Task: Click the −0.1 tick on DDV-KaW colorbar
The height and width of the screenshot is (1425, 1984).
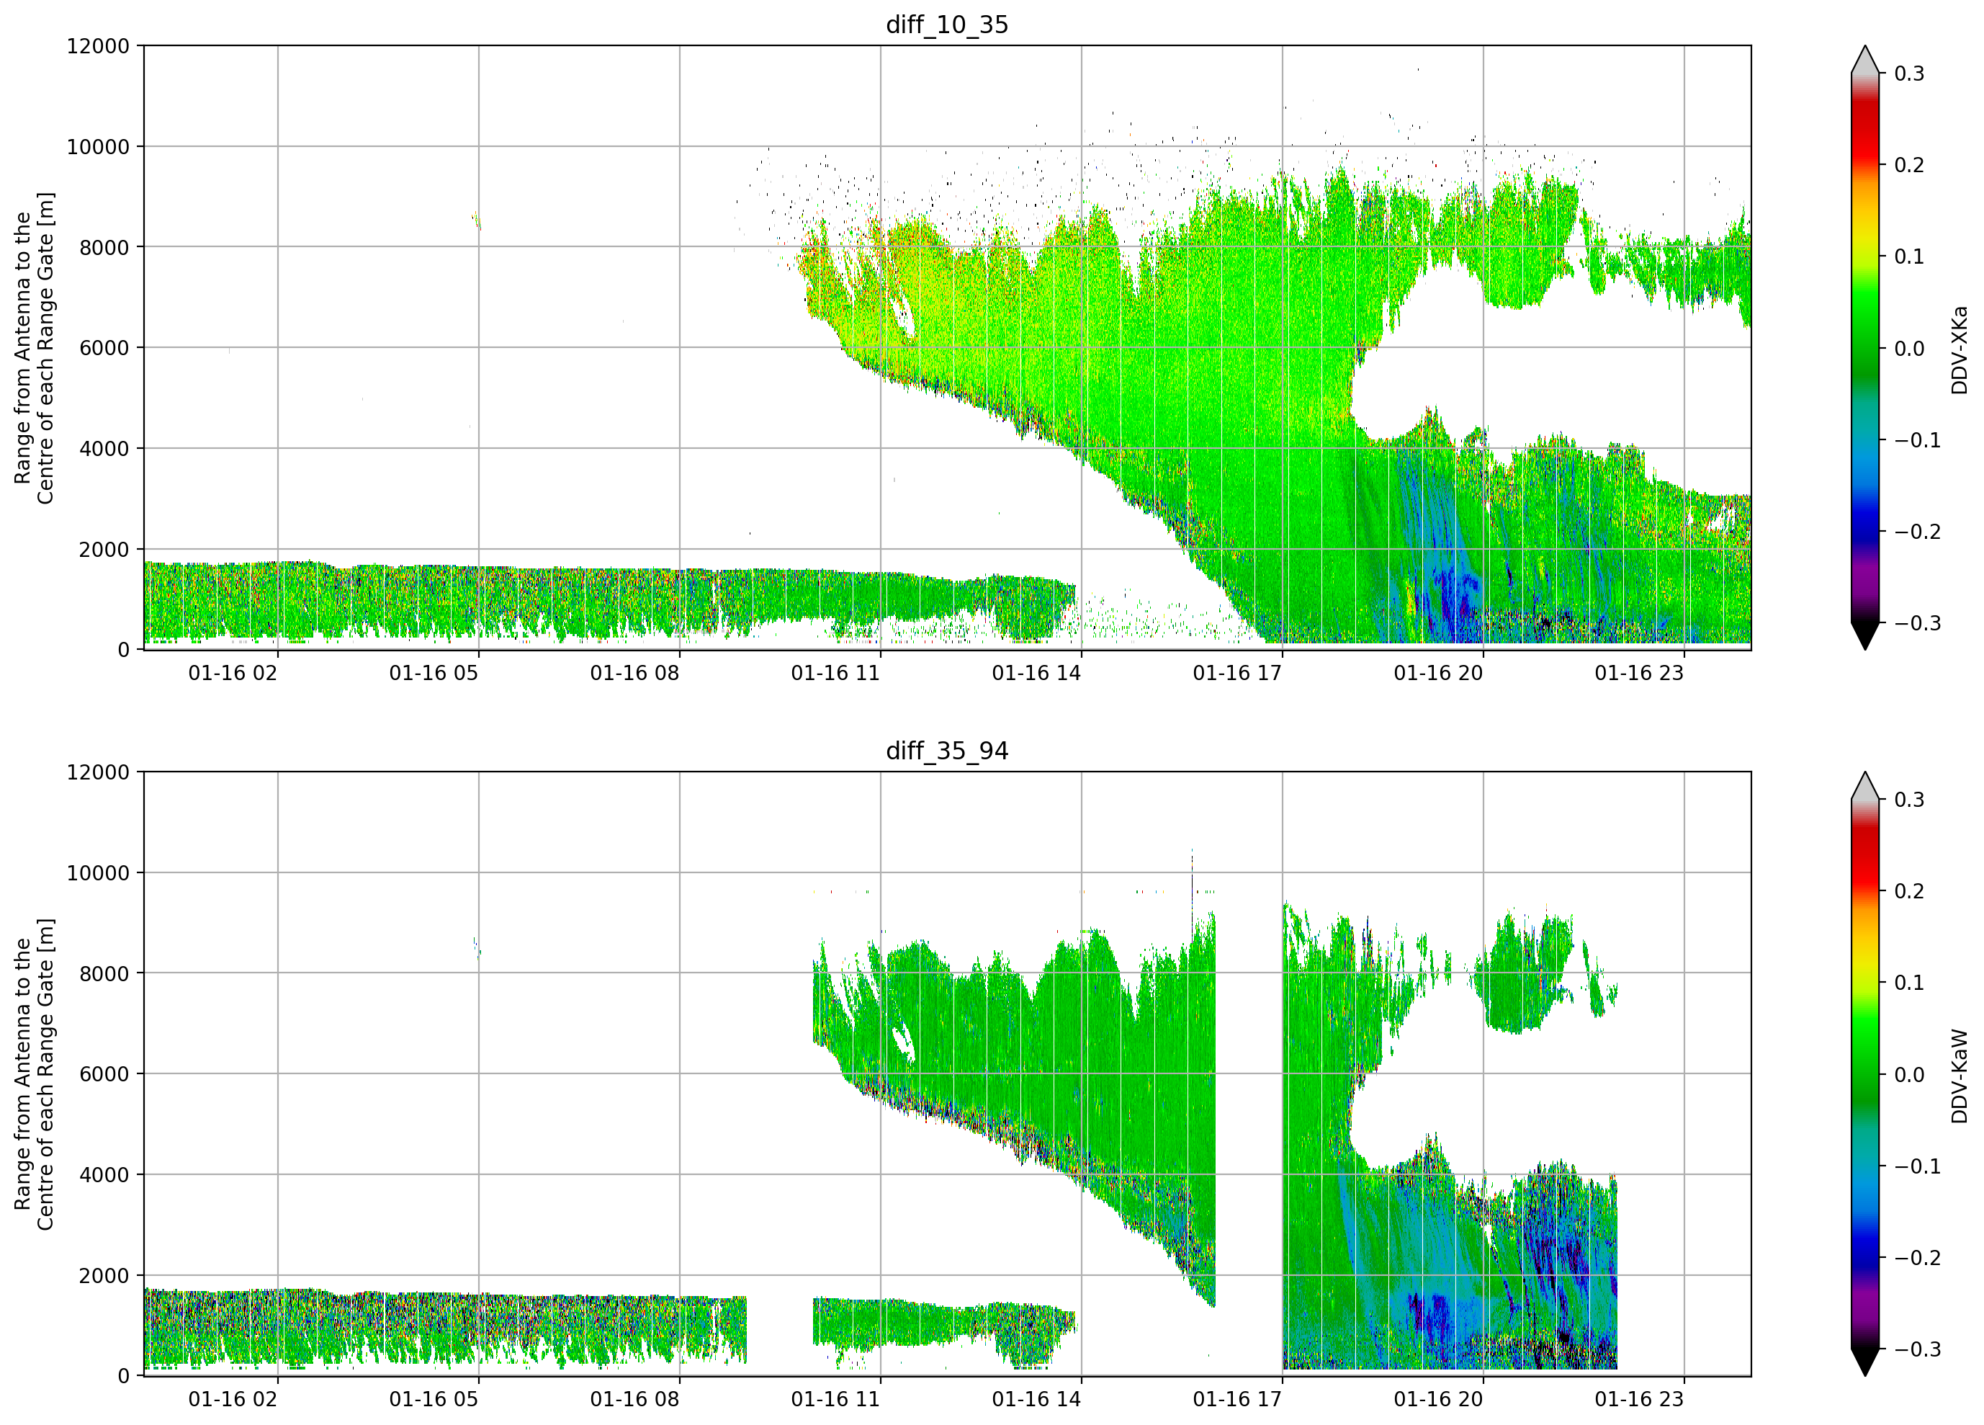Action: pos(1918,1167)
